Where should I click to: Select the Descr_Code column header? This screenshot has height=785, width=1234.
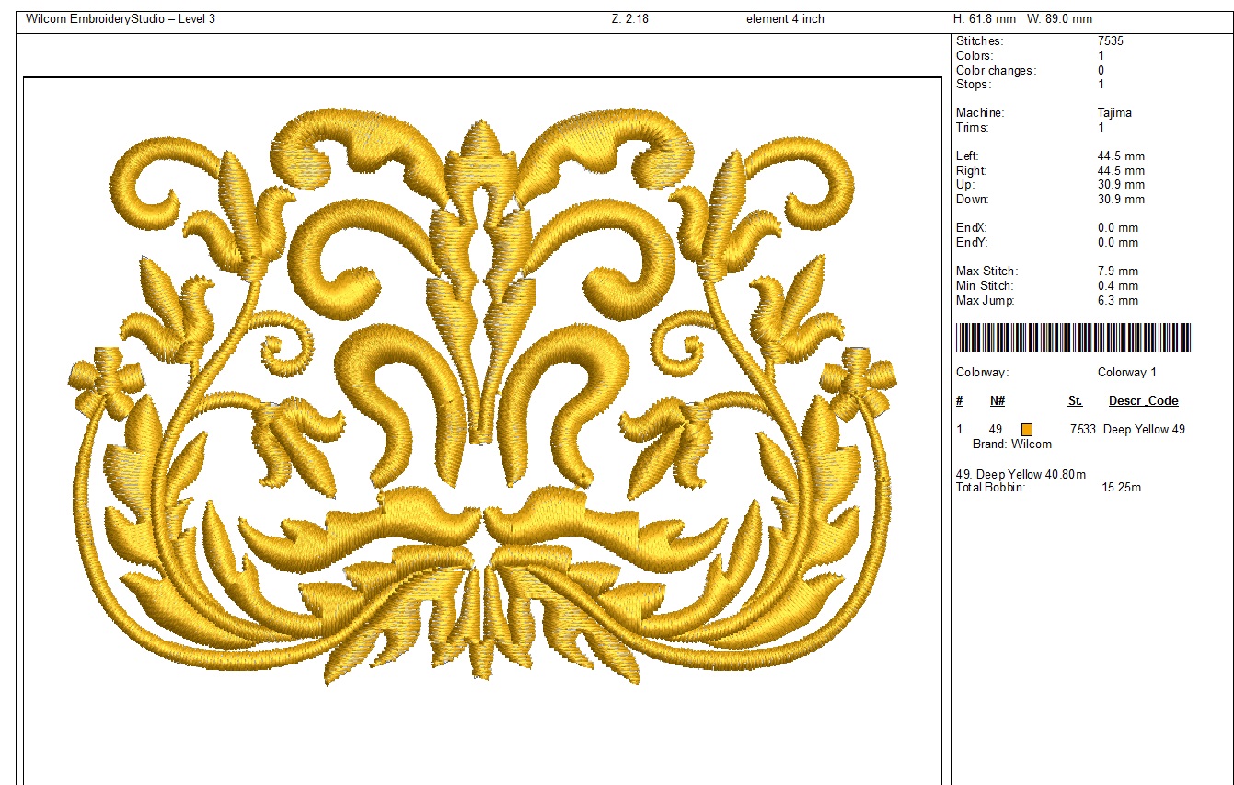point(1143,401)
